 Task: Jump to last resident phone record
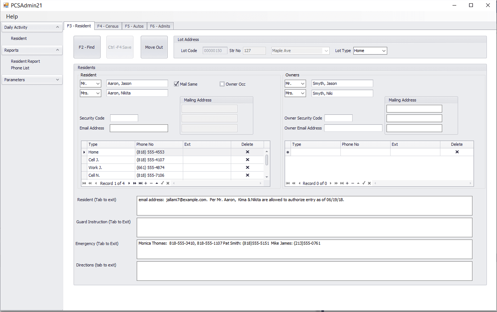140,183
